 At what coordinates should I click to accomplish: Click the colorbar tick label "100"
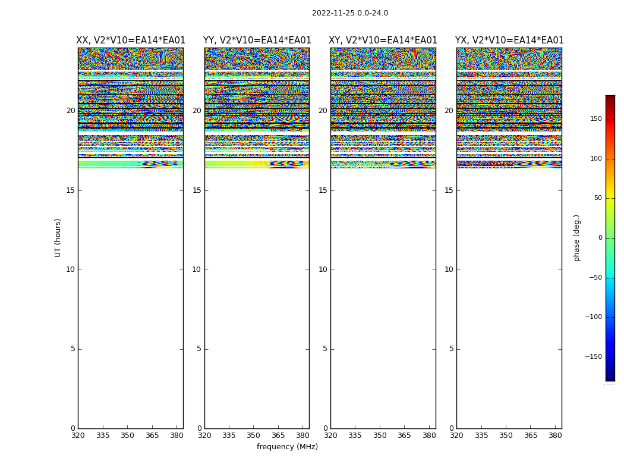pyautogui.click(x=596, y=158)
